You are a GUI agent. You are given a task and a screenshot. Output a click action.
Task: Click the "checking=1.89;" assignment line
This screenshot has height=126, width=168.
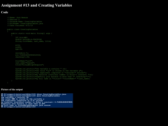click(x=22, y=57)
